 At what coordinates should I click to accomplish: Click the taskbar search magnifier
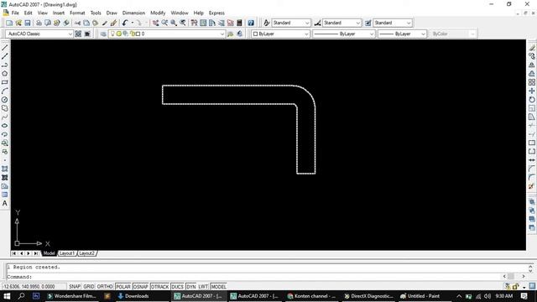21,296
